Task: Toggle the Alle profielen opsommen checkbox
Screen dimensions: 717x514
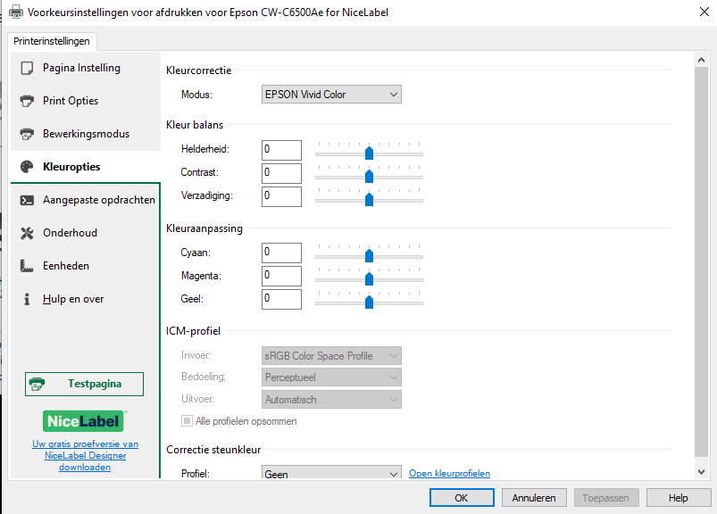Action: coord(187,421)
